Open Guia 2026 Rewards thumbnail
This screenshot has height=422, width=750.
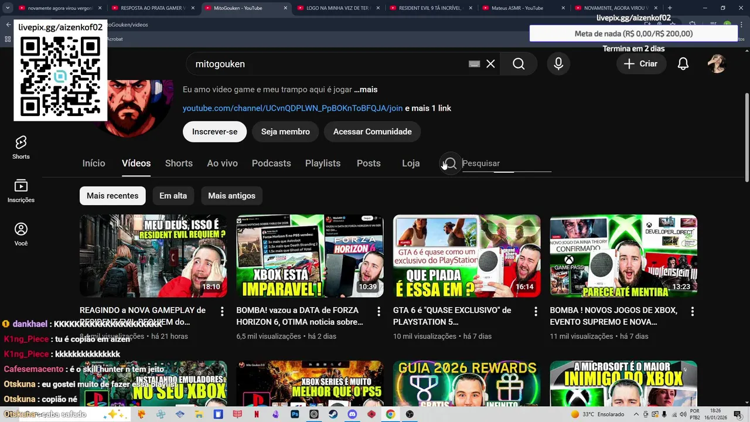[467, 383]
